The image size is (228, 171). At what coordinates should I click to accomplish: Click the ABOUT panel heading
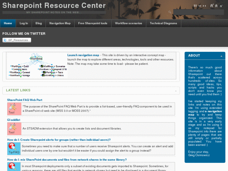click(x=194, y=56)
